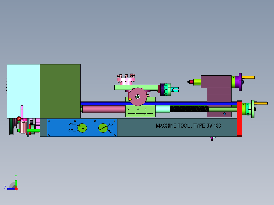This screenshot has width=274, height=205.
Task: Click the right green rotary selector switch
Action: pyautogui.click(x=103, y=128)
